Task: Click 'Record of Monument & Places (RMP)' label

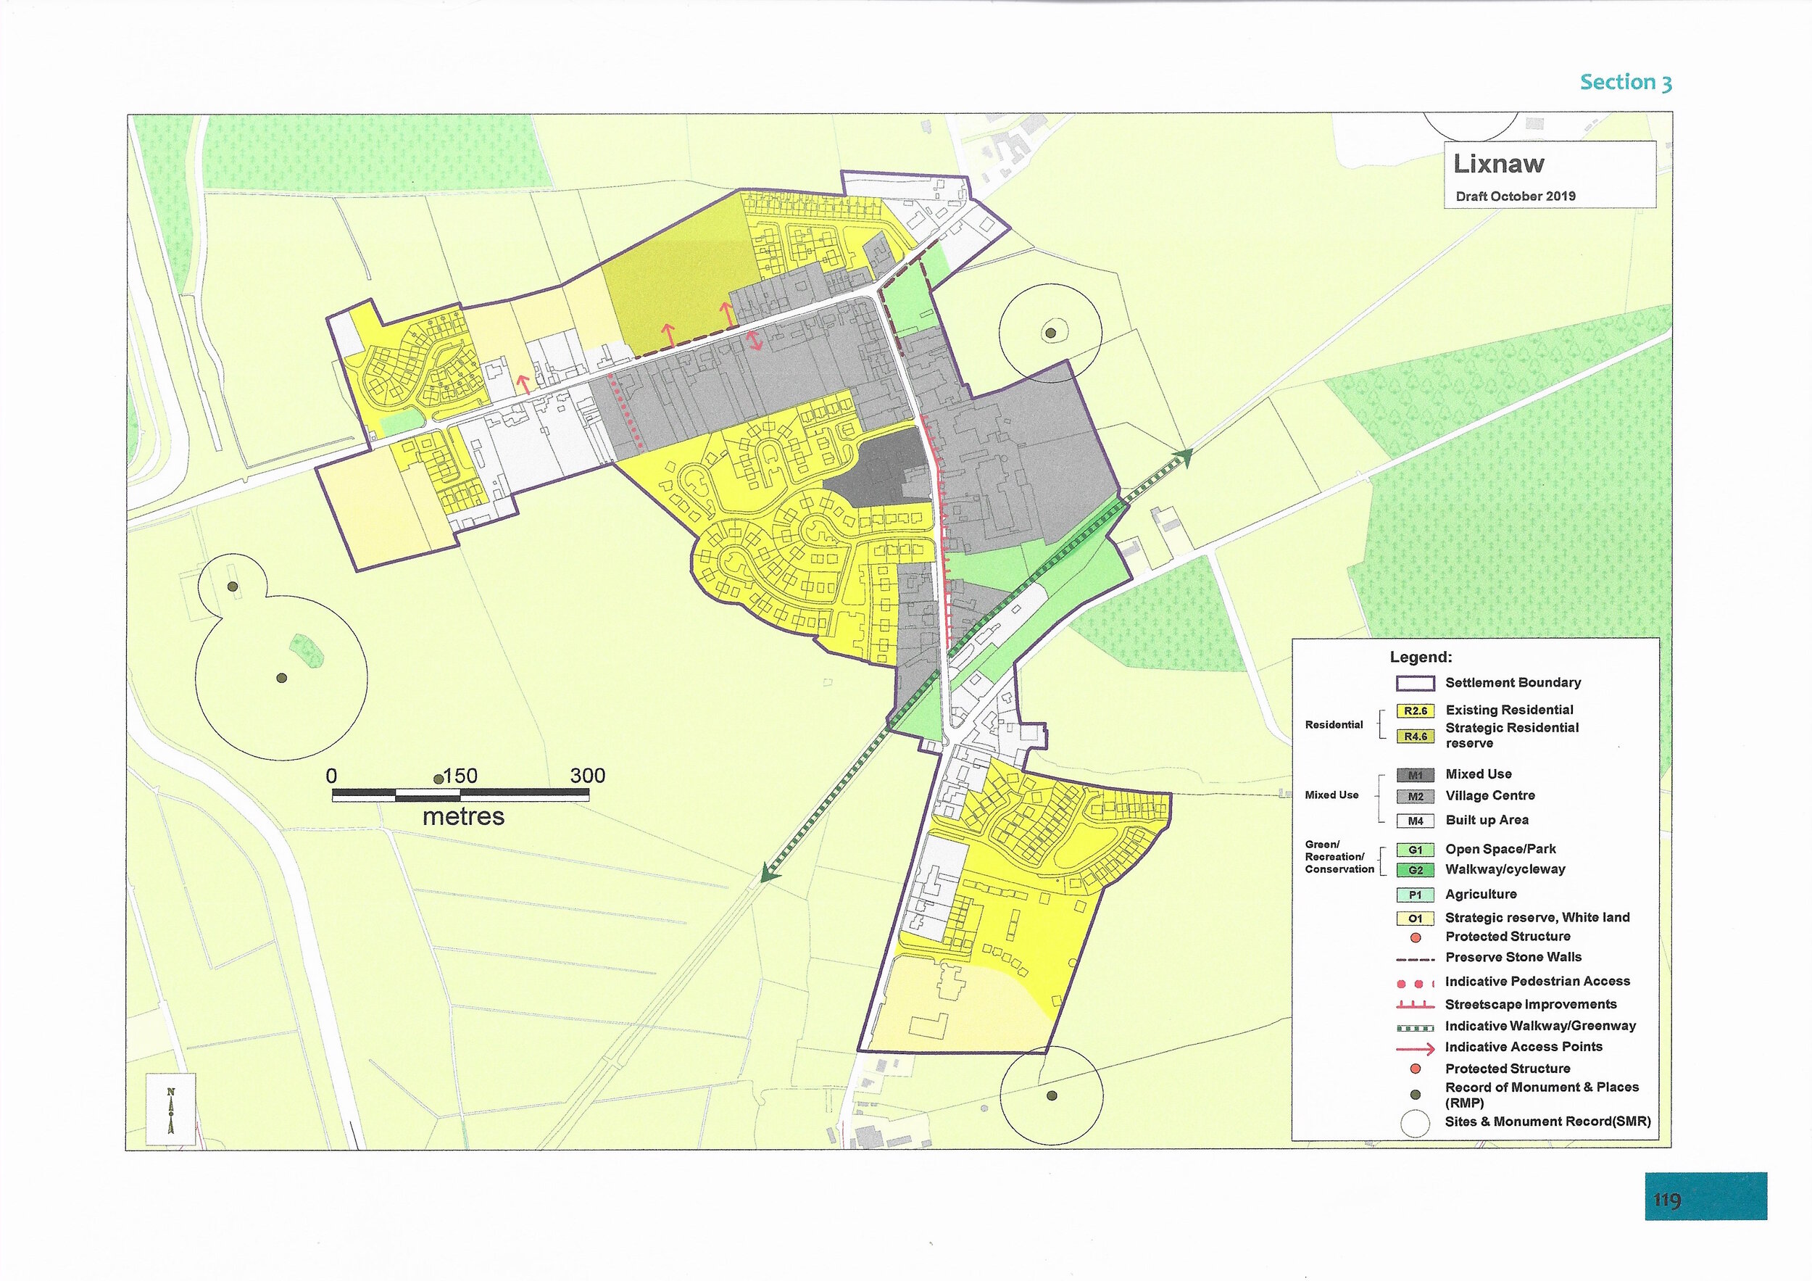Action: [x=1542, y=1095]
